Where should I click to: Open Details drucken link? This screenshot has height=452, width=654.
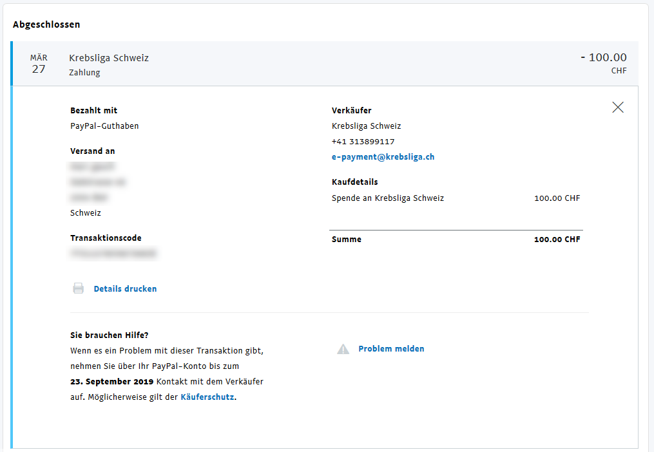(x=125, y=288)
